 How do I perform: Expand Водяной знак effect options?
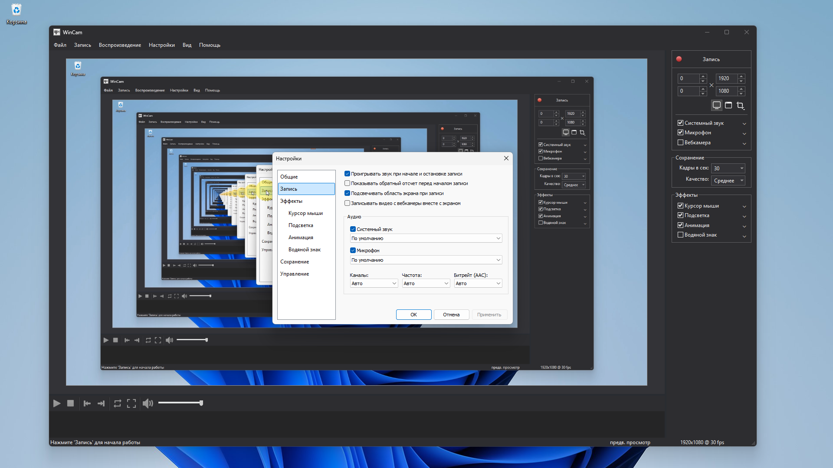744,236
